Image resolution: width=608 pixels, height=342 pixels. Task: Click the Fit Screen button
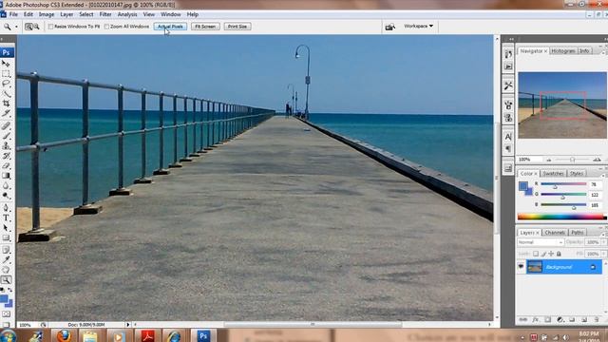point(205,27)
